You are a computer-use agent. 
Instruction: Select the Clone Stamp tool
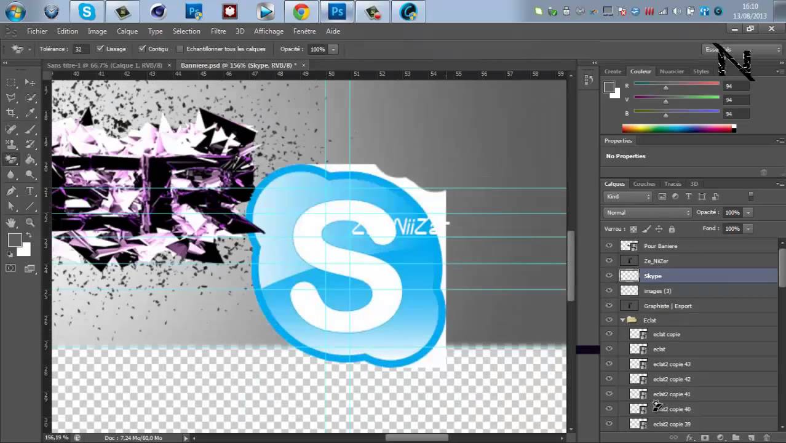click(x=11, y=145)
